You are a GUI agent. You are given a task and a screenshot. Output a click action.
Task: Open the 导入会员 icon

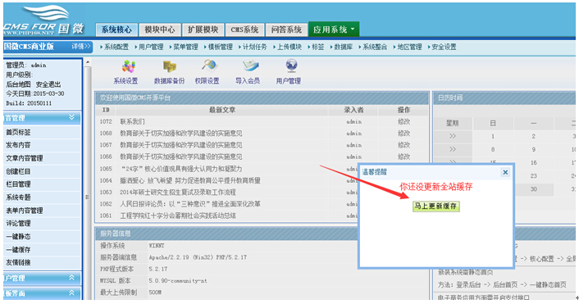(x=250, y=66)
